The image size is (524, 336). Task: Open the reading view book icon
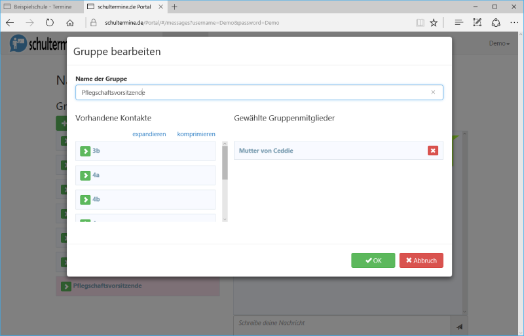(x=420, y=23)
